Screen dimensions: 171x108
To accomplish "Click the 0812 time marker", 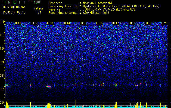I will tap(34, 23).
